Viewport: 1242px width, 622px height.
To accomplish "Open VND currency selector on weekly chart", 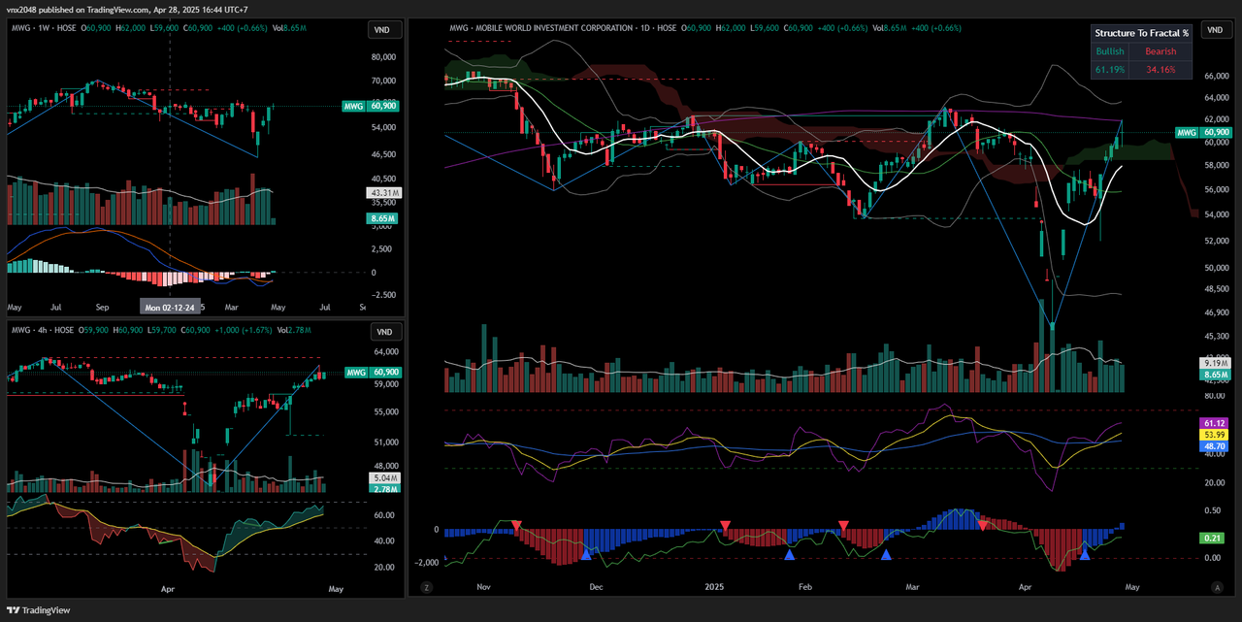I will (x=382, y=30).
